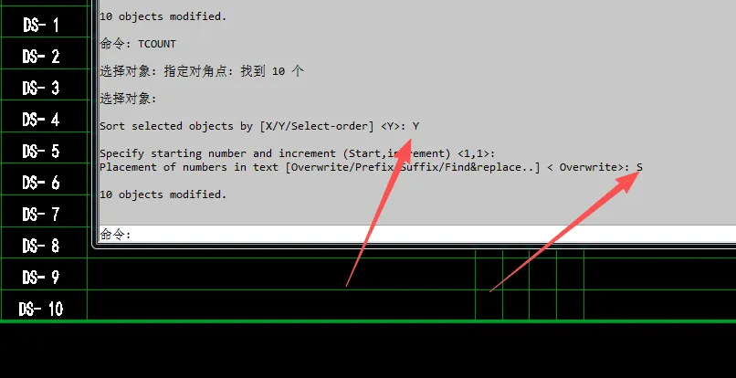Click the '找到 10 个' selection result line
Viewport: 736px width, 378px height.
click(x=202, y=71)
